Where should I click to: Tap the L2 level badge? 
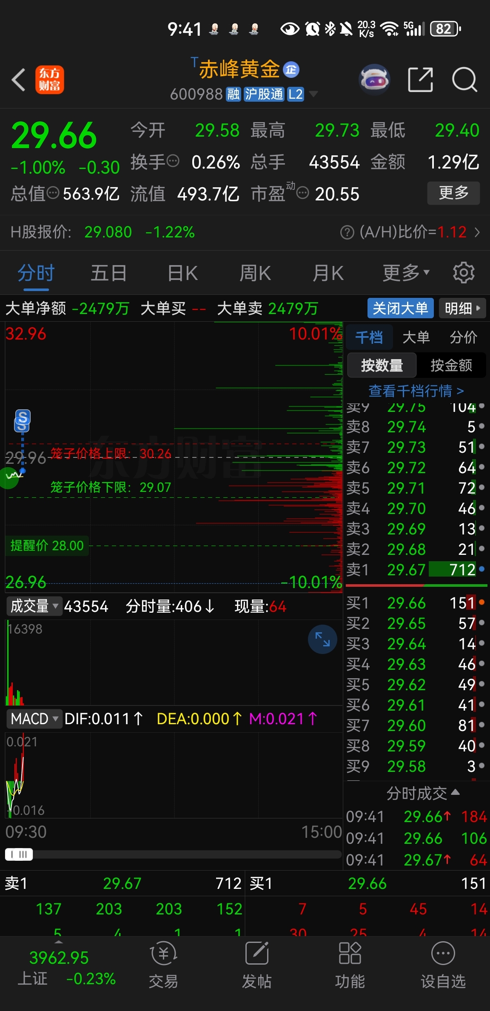pos(295,94)
